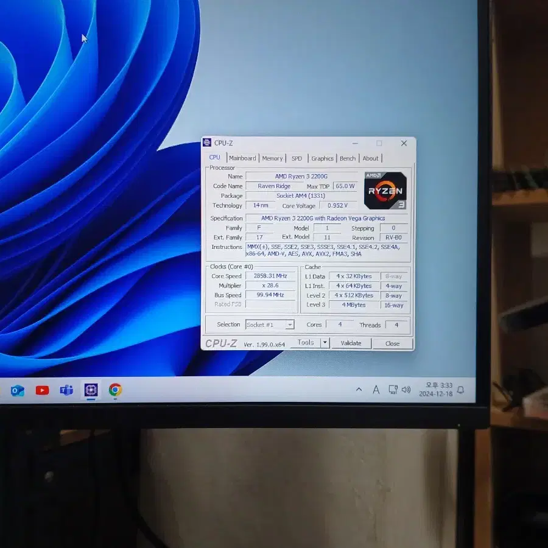Open the SPD tab
This screenshot has height=548, width=548.
click(x=297, y=158)
